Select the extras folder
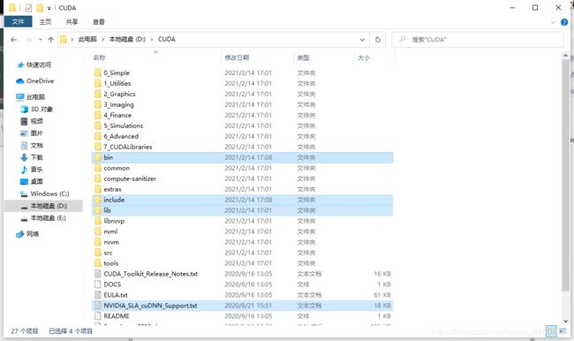The image size is (574, 341). pyautogui.click(x=242, y=189)
